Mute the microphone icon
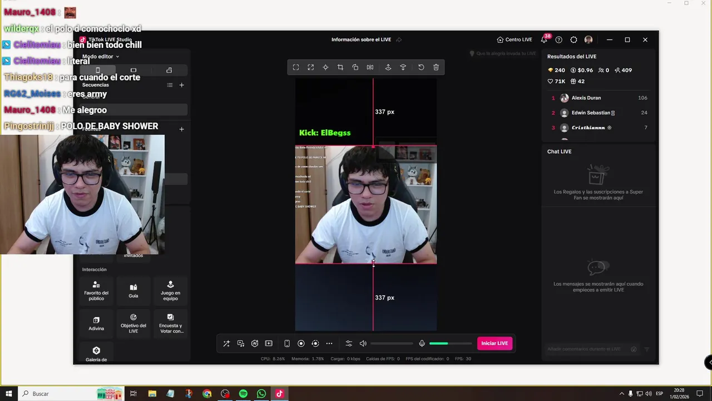Viewport: 712px width, 401px height. 422,344
